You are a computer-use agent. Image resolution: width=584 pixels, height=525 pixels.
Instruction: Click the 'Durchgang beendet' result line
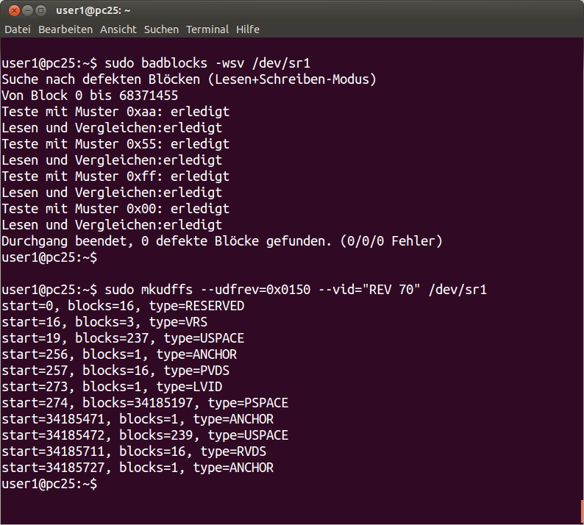click(222, 241)
